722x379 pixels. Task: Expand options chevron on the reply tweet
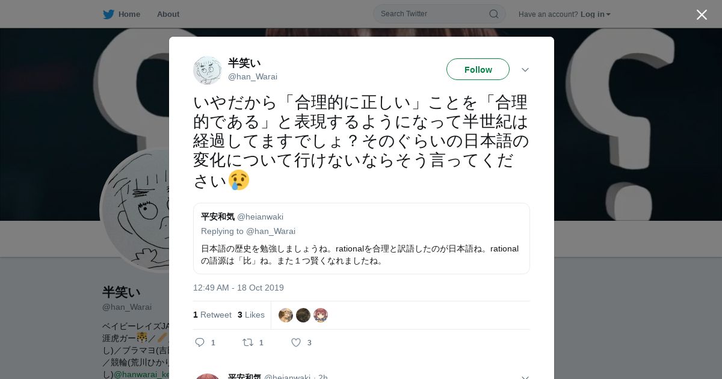[x=525, y=377]
